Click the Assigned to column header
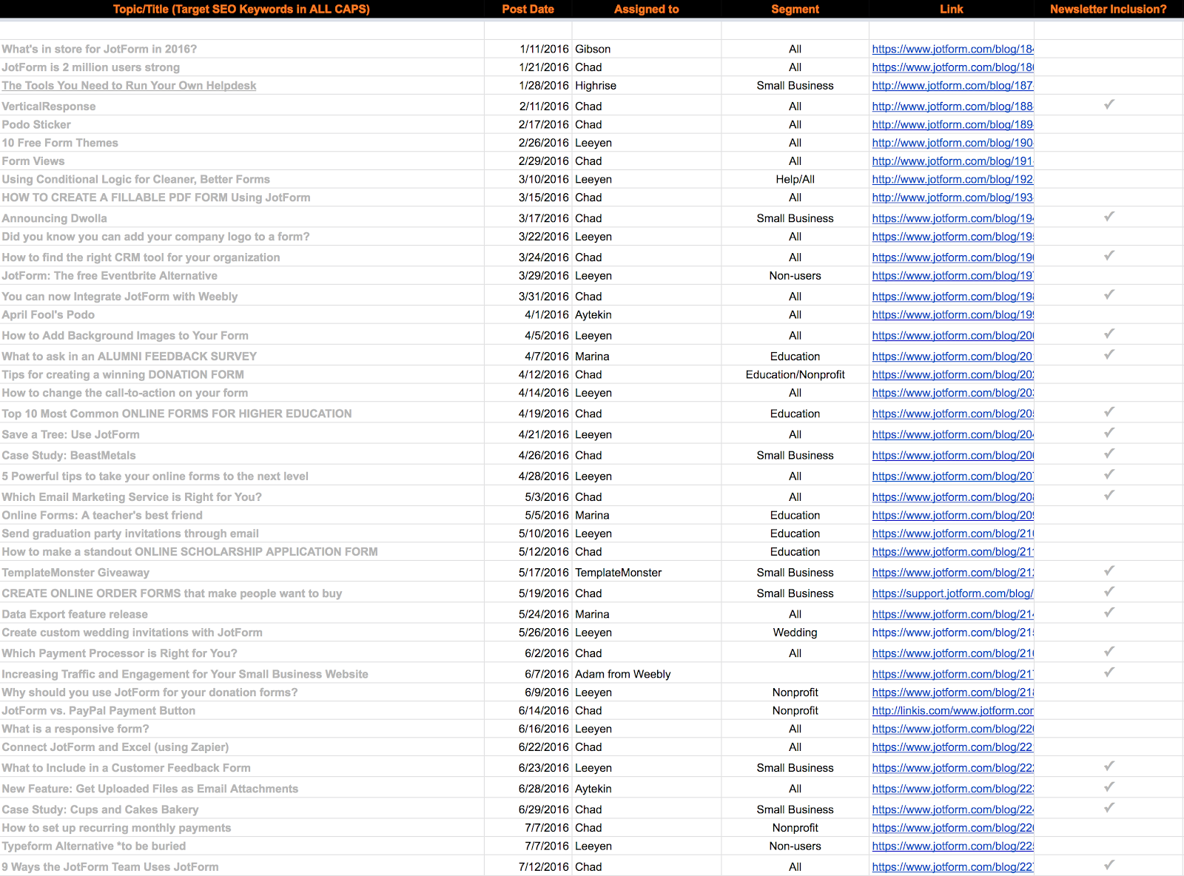Screen dimensions: 1184x876 click(x=646, y=10)
